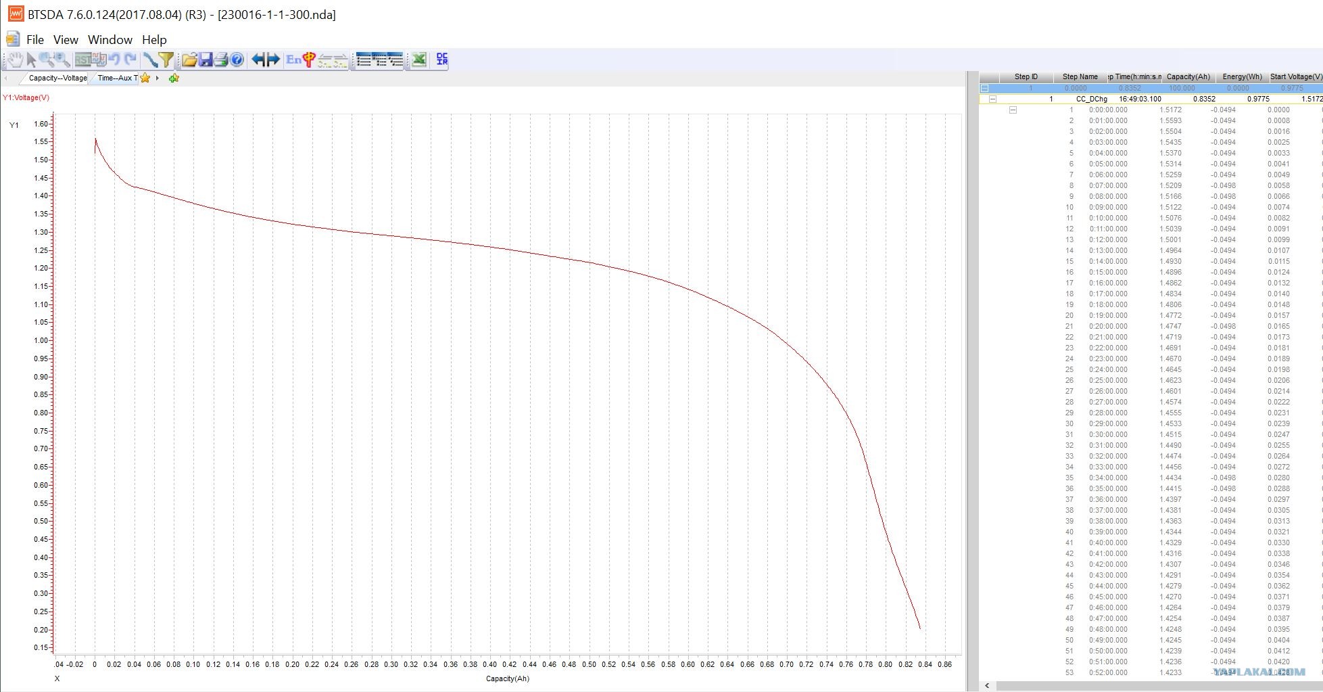The image size is (1323, 692).
Task: Collapse the record list starting 0:00:00.000
Action: 1013,110
